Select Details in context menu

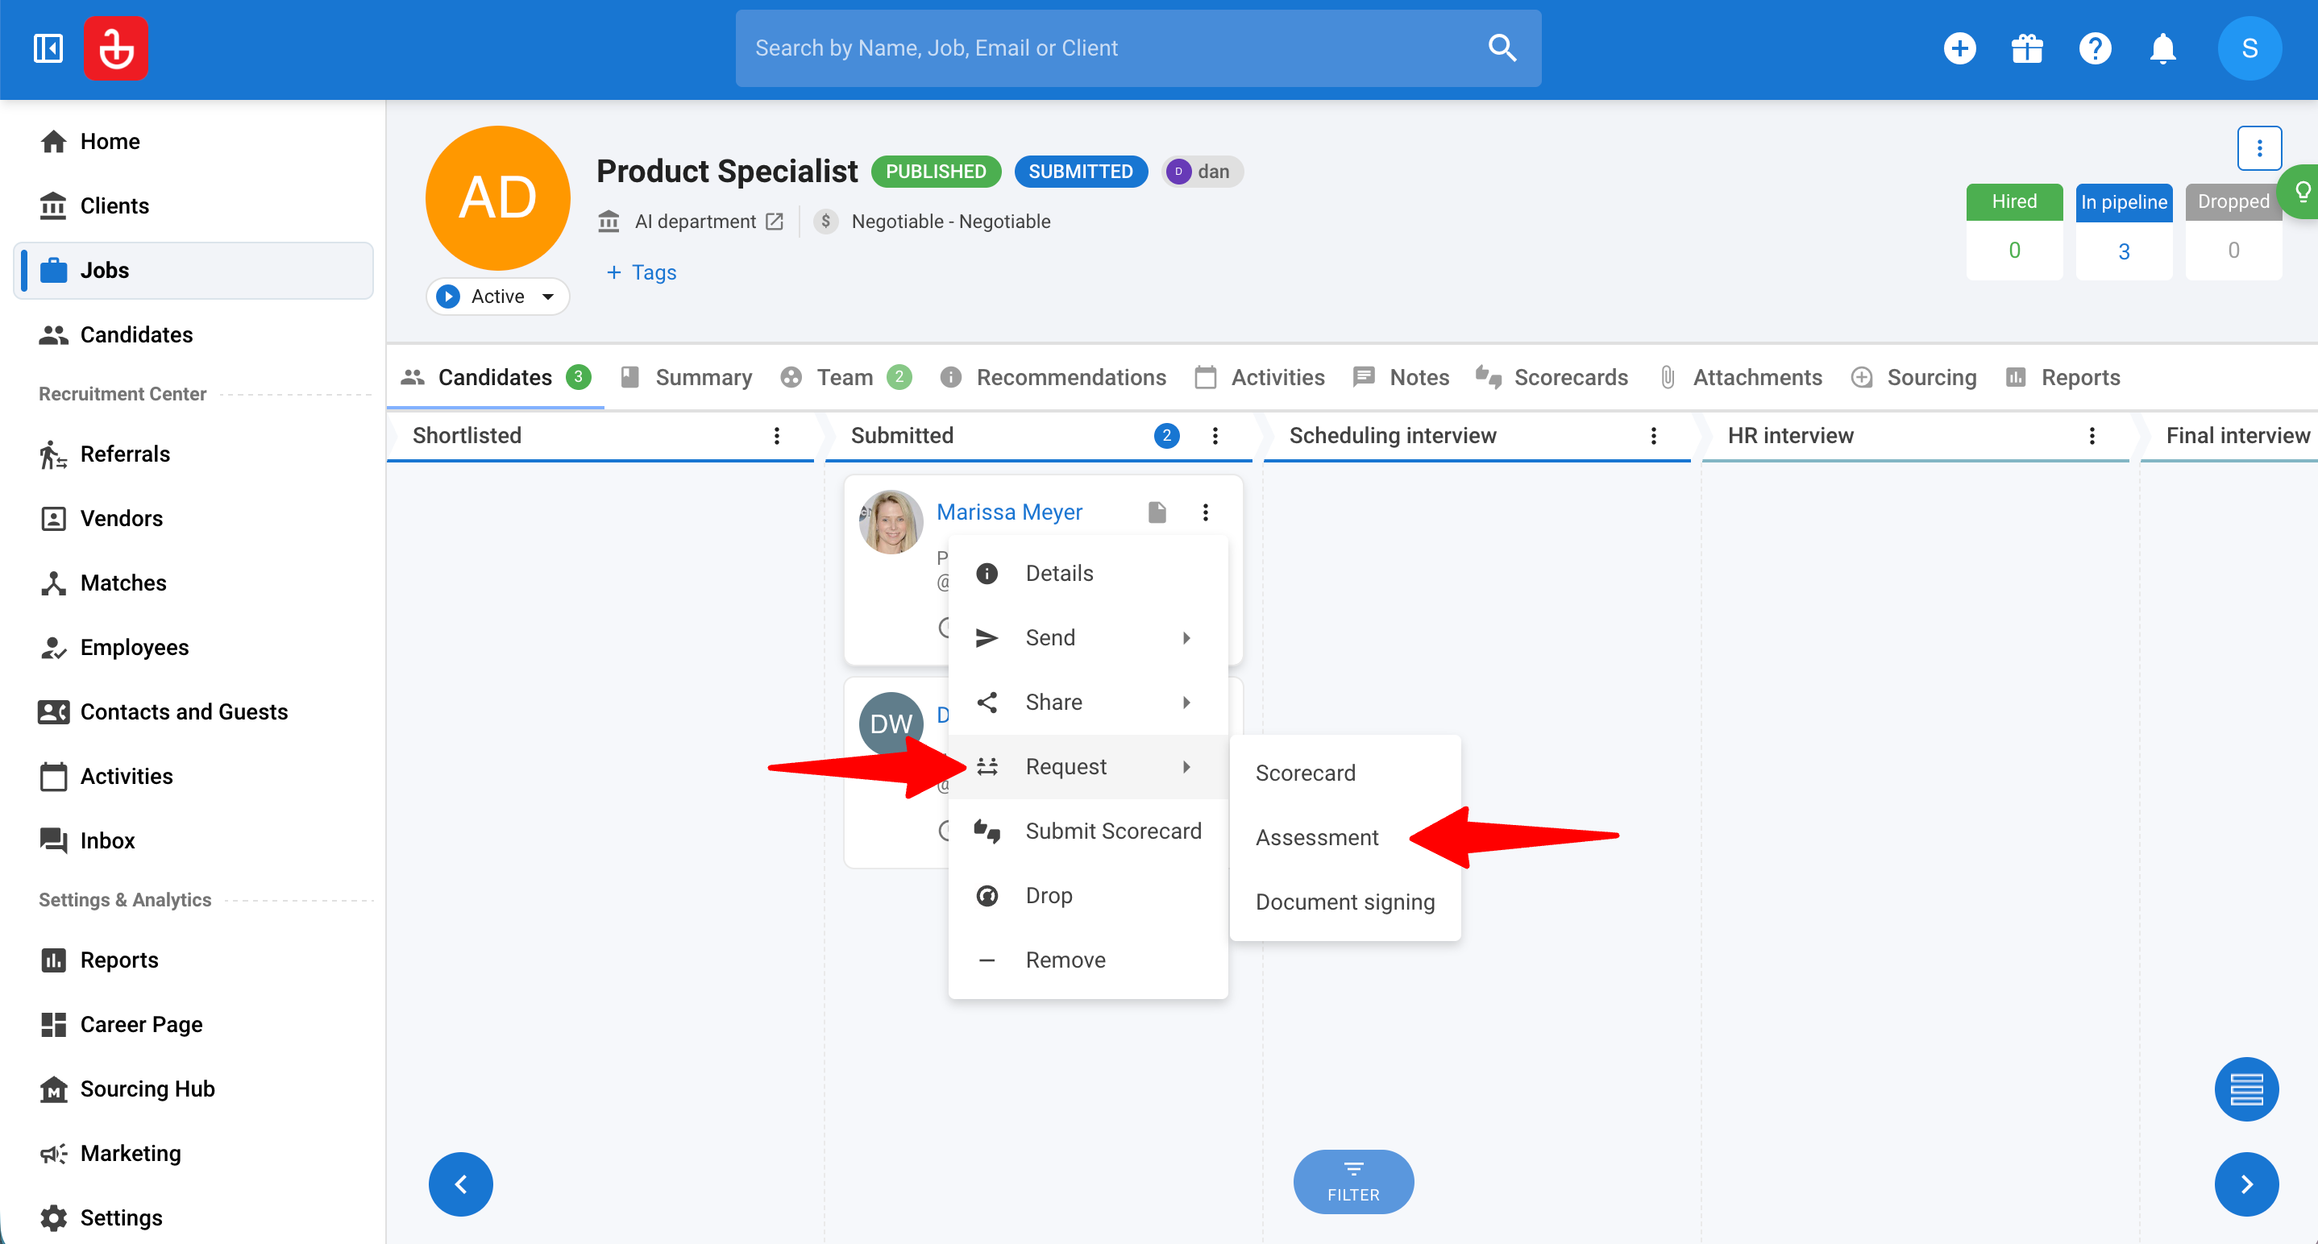tap(1088, 573)
